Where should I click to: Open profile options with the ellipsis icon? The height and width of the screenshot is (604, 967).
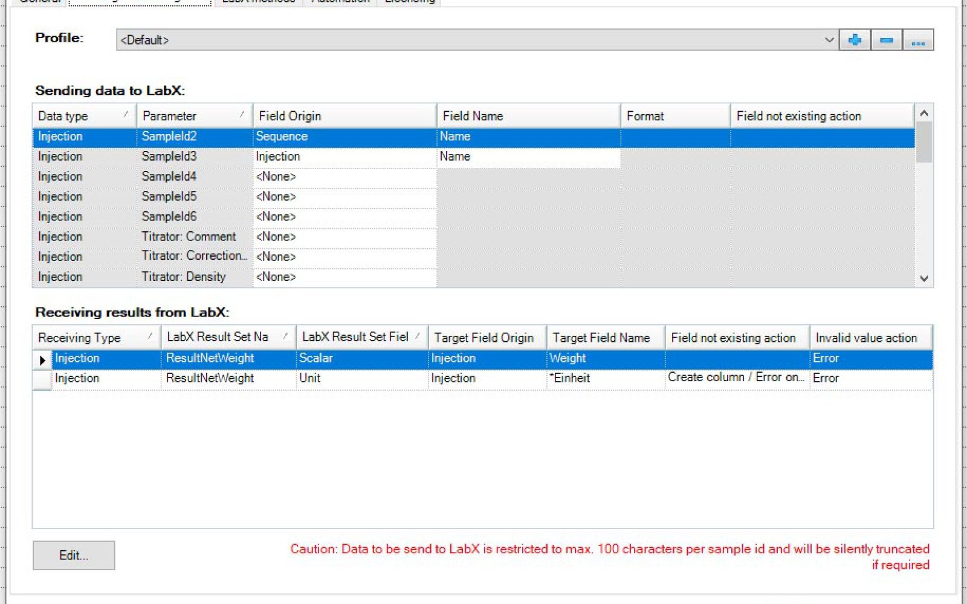[918, 40]
